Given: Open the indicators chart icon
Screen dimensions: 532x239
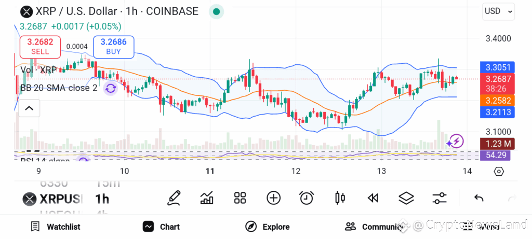Looking at the screenshot, I should click(x=207, y=198).
